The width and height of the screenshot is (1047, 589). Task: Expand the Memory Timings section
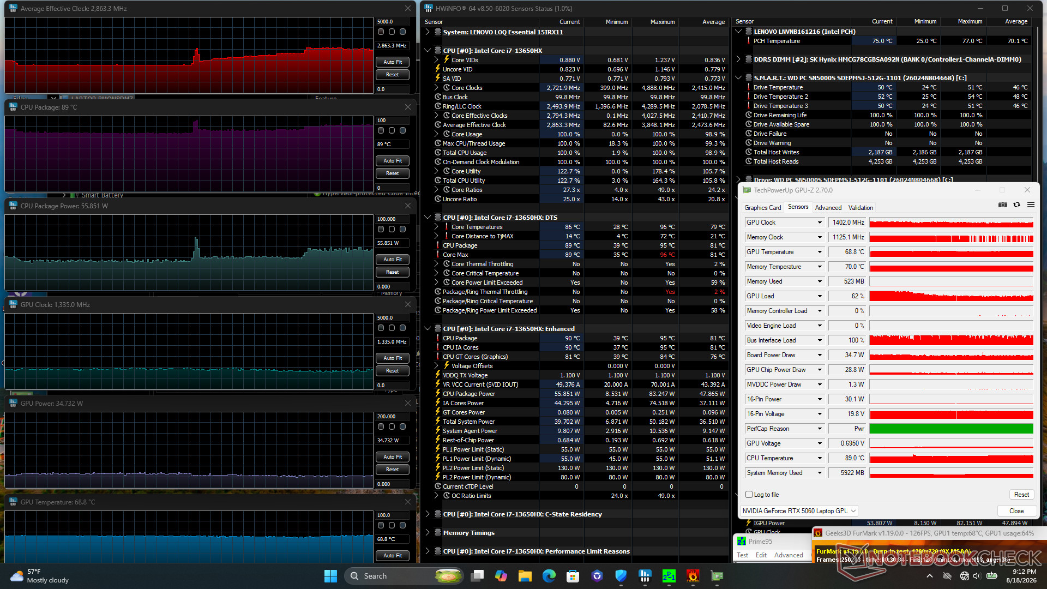tap(428, 533)
